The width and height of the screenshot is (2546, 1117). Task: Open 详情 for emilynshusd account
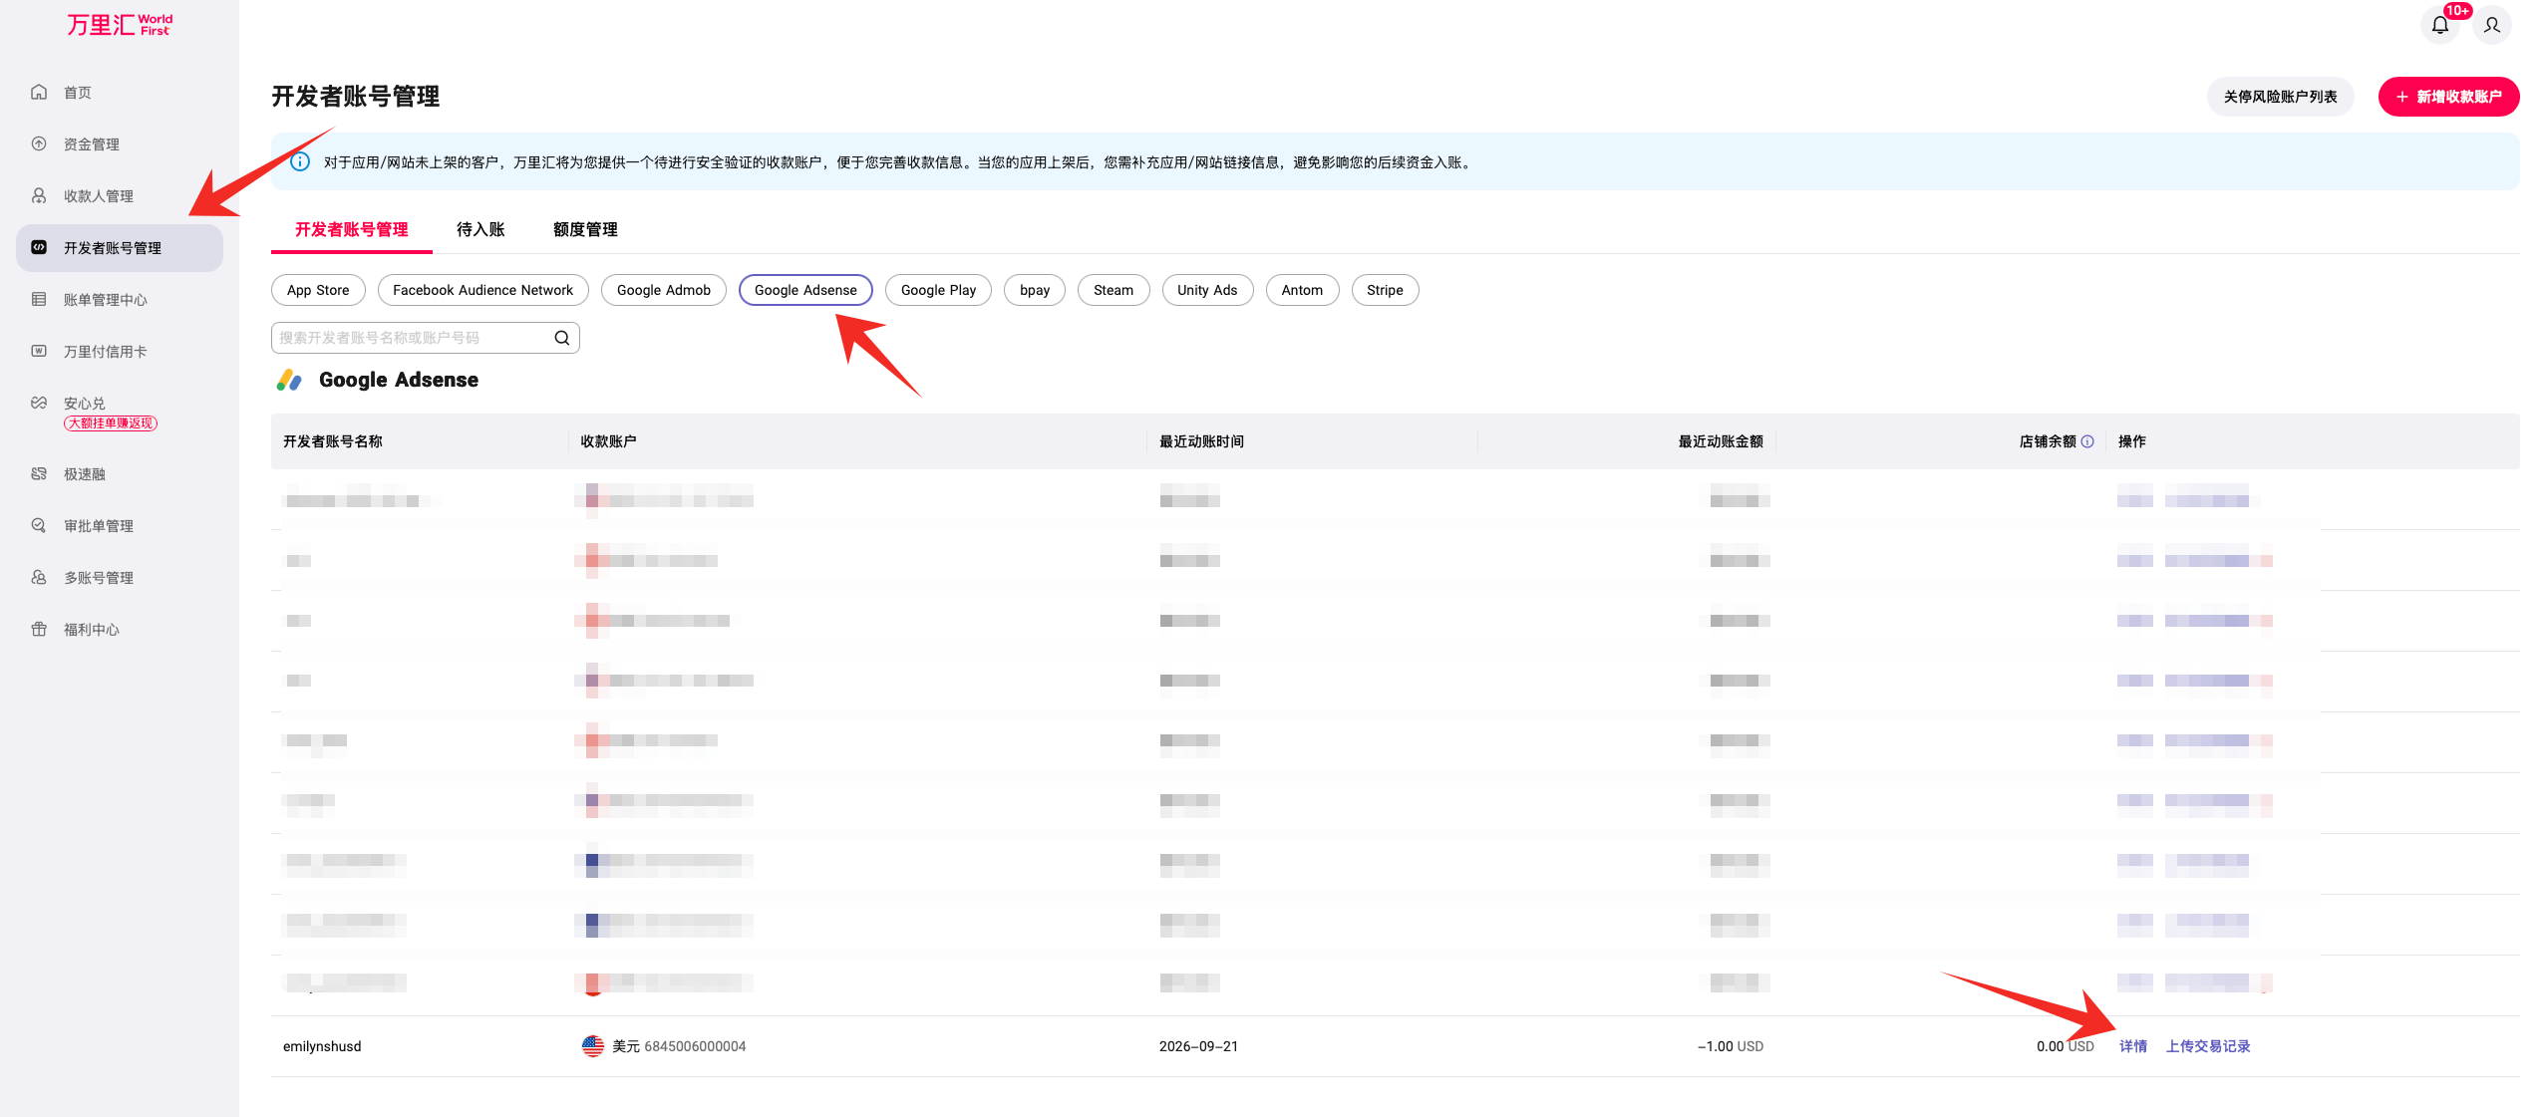pyautogui.click(x=2133, y=1046)
